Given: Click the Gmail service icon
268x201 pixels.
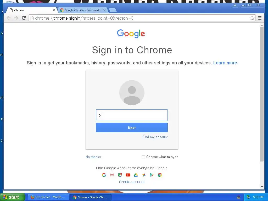Looking at the screenshot, I should (x=112, y=175).
